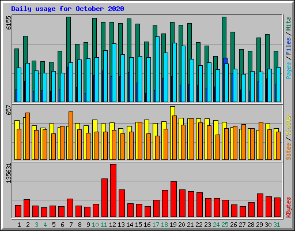The width and height of the screenshot is (295, 231).
Task: Select day label 19 on the x-axis
Action: [x=173, y=225]
